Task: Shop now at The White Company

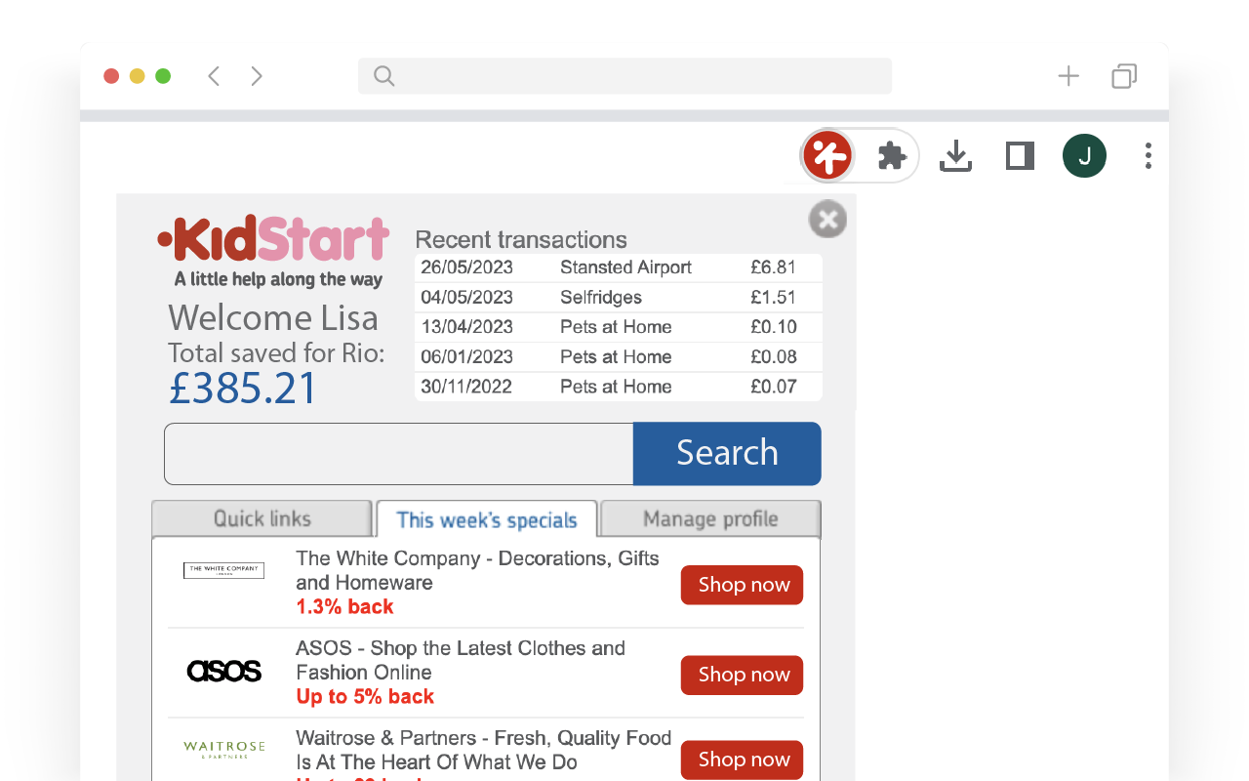Action: point(743,585)
